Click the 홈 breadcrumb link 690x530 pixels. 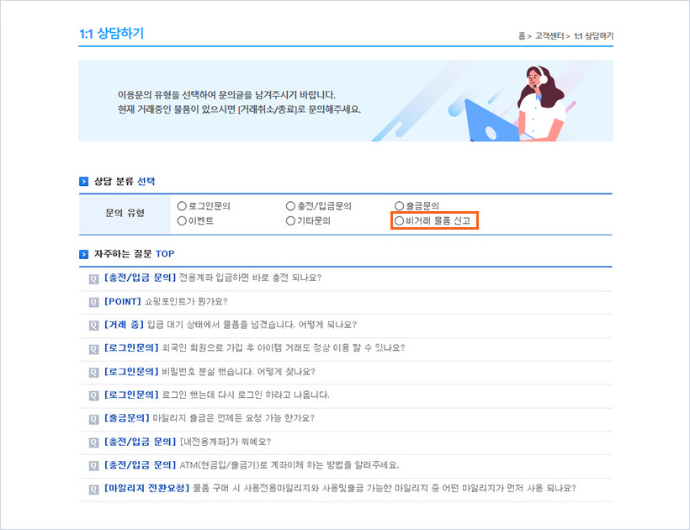(522, 36)
